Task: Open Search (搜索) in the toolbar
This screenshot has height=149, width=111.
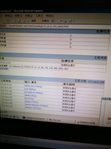Action: 32,21
